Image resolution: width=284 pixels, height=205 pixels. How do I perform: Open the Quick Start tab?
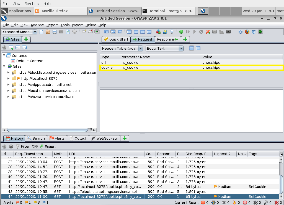coord(116,39)
